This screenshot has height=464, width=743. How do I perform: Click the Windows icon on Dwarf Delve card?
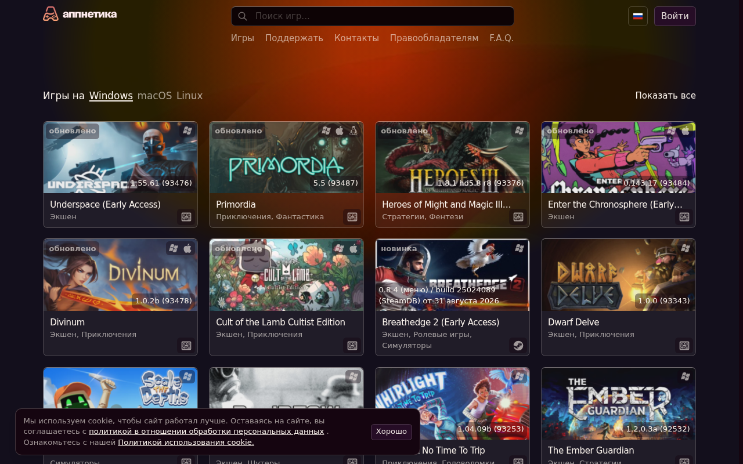click(686, 248)
